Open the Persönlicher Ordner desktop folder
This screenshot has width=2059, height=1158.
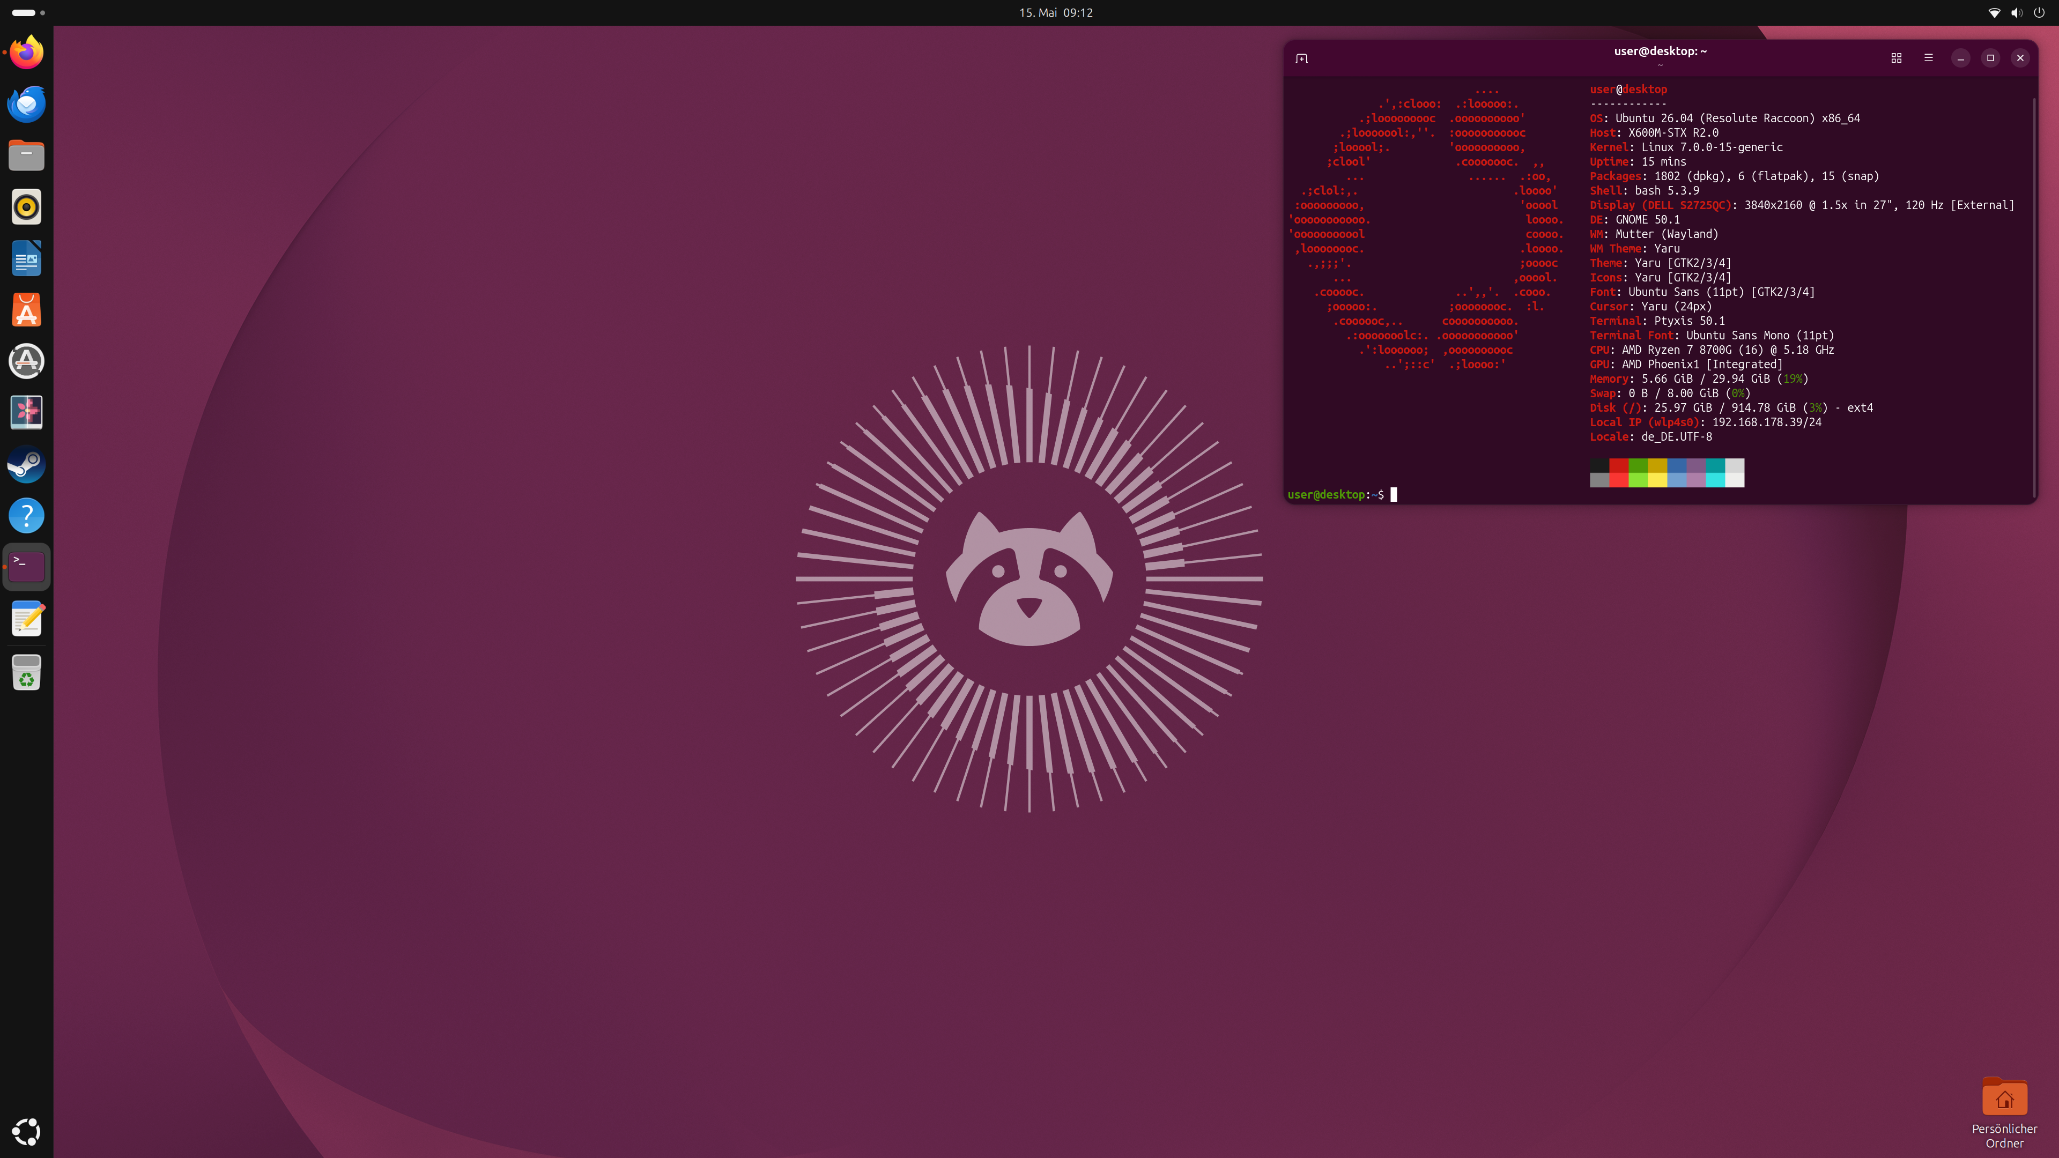point(2004,1114)
